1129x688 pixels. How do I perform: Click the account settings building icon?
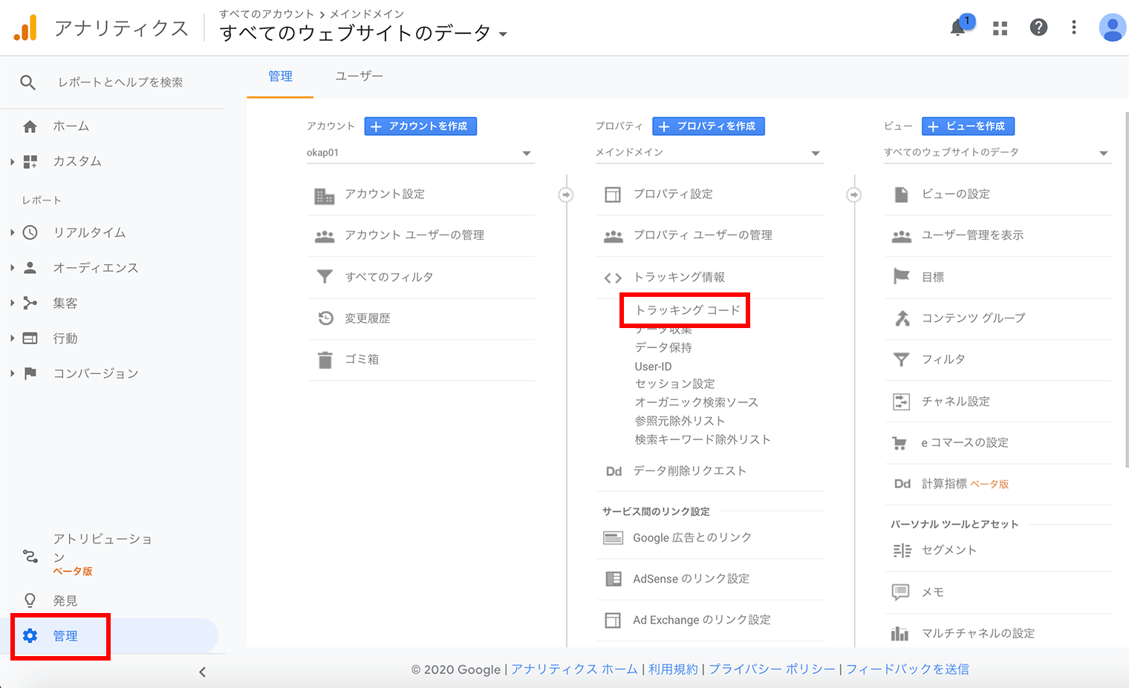click(x=325, y=195)
